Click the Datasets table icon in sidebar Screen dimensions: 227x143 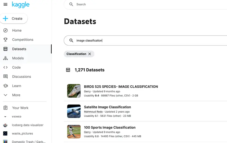point(5,49)
